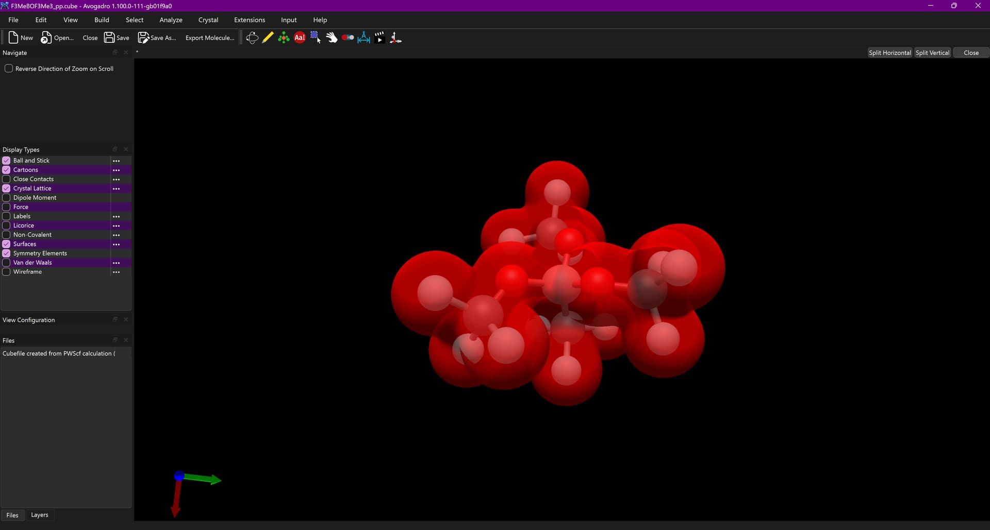
Task: Uncheck the Ball and Stick display type
Action: coord(7,161)
